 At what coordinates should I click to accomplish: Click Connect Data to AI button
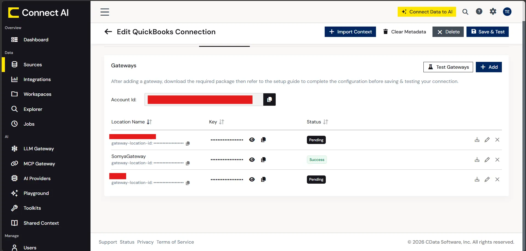pyautogui.click(x=427, y=12)
